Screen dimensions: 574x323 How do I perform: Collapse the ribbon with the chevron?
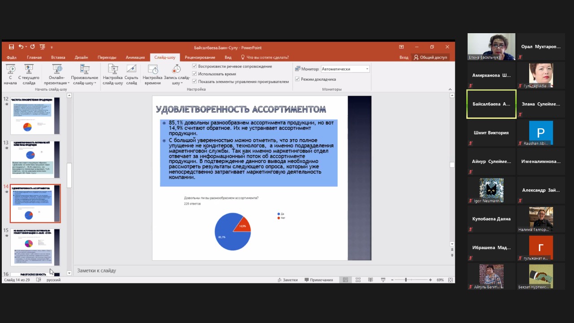pos(451,89)
